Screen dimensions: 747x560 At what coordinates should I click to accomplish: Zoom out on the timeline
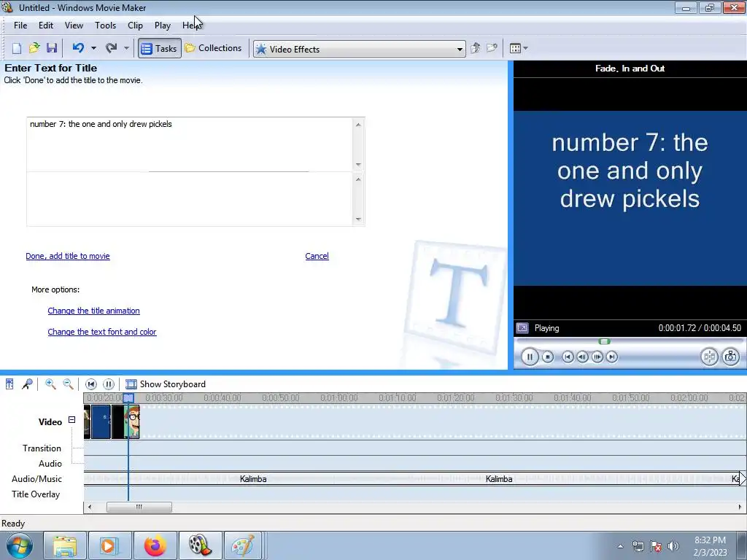tap(68, 384)
